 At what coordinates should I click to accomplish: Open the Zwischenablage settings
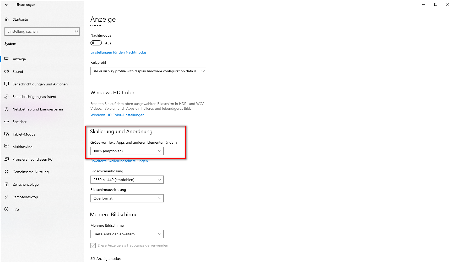42,184
